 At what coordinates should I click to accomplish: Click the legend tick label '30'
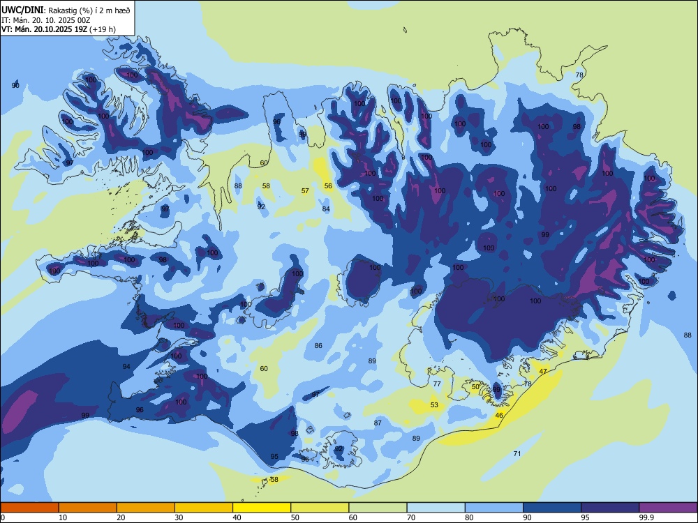(x=179, y=517)
